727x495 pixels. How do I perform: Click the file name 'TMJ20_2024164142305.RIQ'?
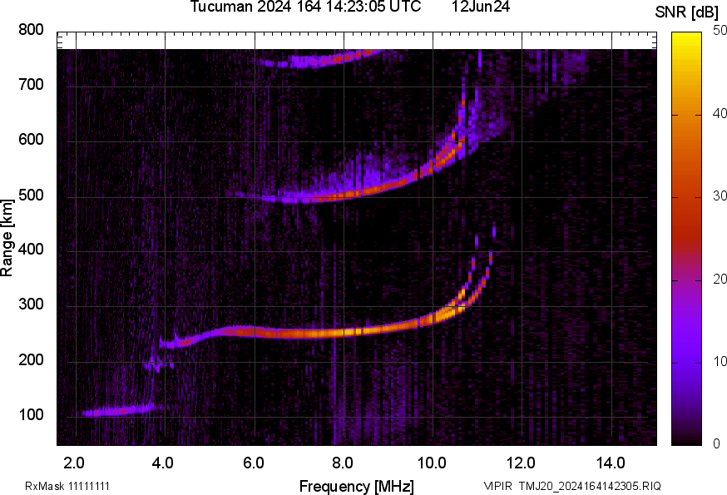pos(590,486)
